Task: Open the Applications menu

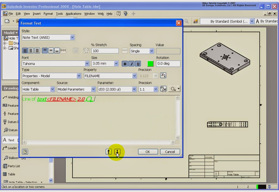Action: pyautogui.click(x=74, y=14)
